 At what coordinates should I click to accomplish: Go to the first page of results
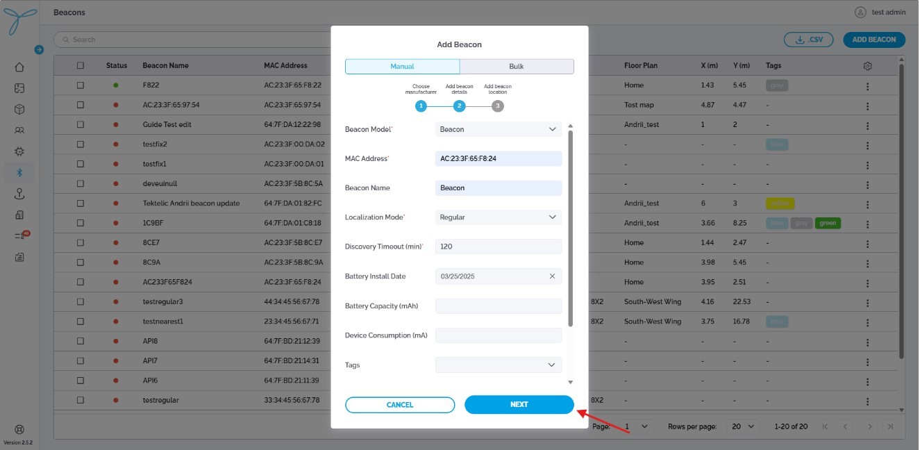(823, 426)
